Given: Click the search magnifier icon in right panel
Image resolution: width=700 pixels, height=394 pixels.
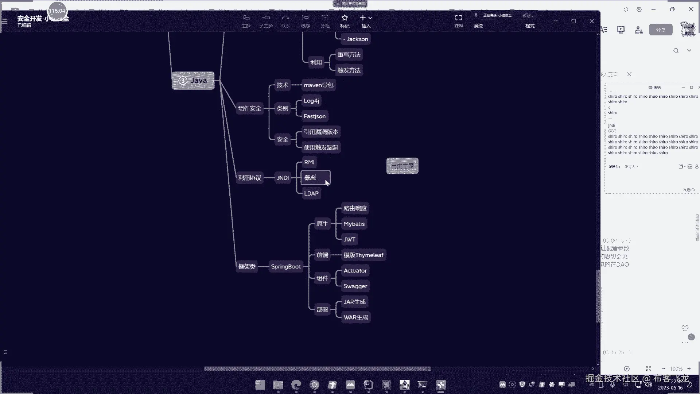Looking at the screenshot, I should [676, 51].
